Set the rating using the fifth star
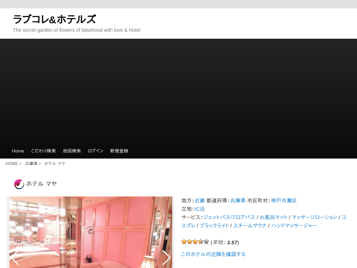357x268 pixels. 206,241
